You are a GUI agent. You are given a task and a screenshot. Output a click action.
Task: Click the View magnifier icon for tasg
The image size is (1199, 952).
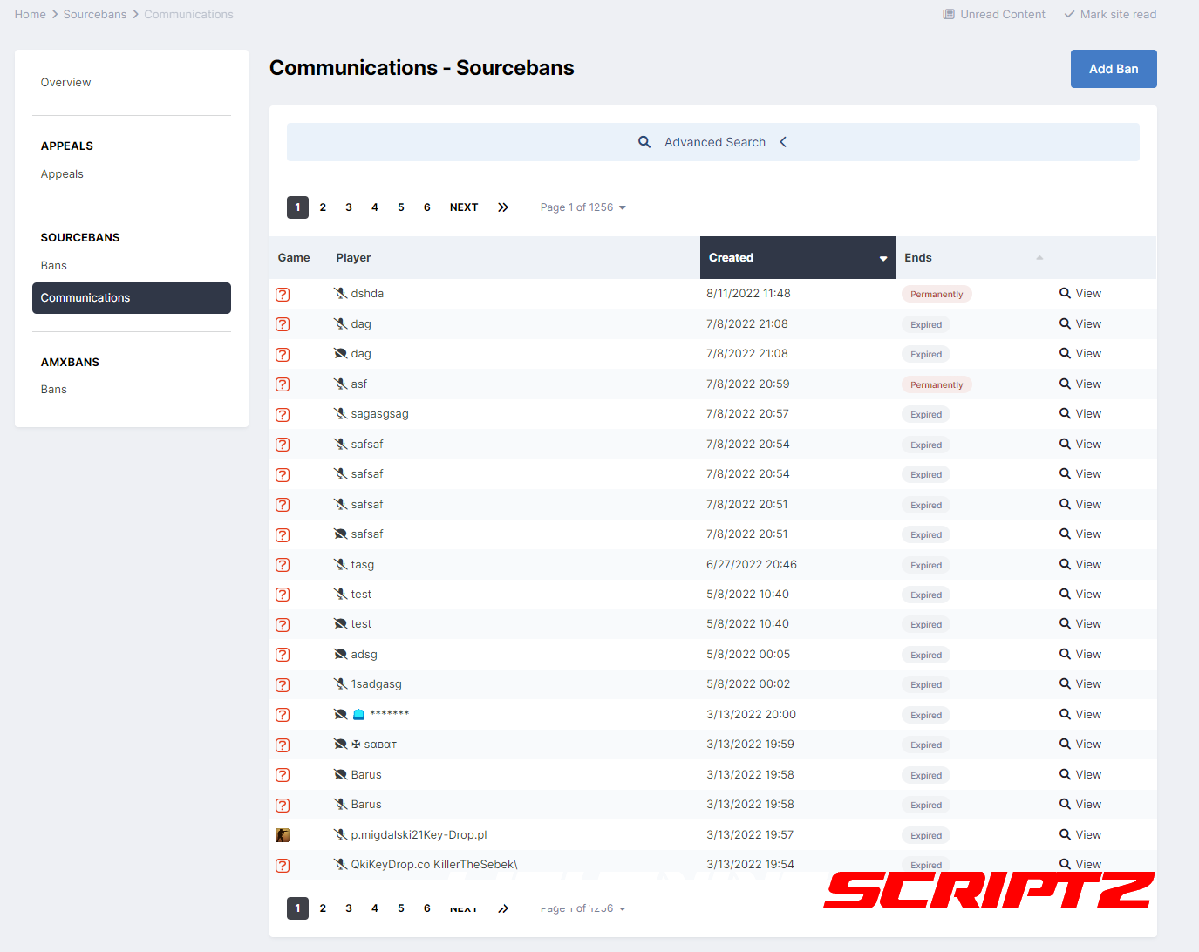point(1065,565)
